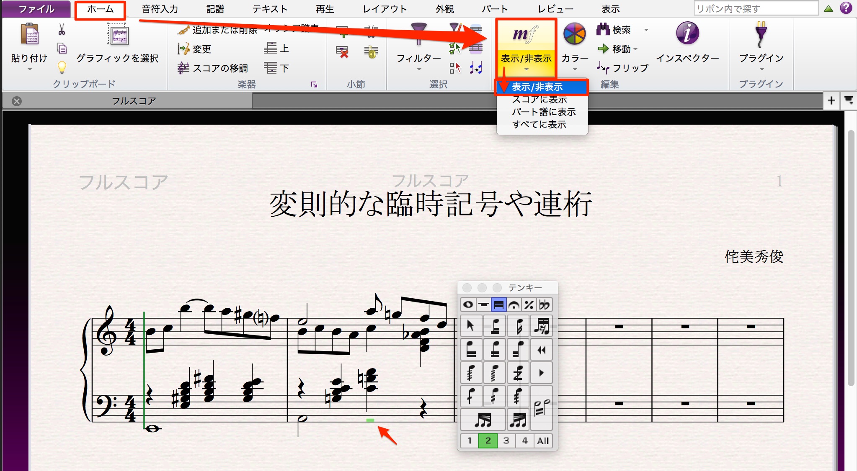Click the scissors Cut icon
Viewport: 857px width, 471px height.
pos(62,29)
